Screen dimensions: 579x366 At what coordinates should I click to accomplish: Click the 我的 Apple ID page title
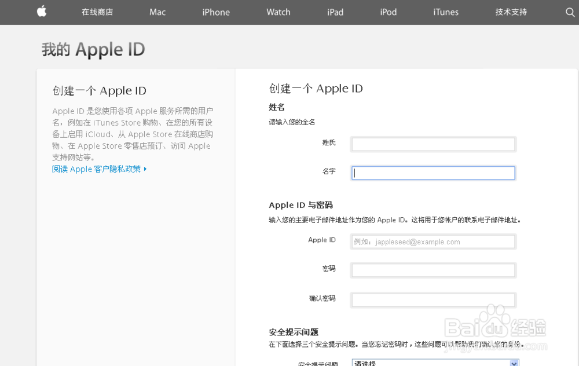[x=93, y=49]
